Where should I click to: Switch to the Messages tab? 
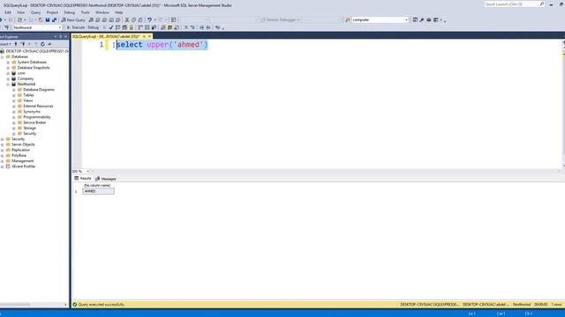tap(106, 179)
